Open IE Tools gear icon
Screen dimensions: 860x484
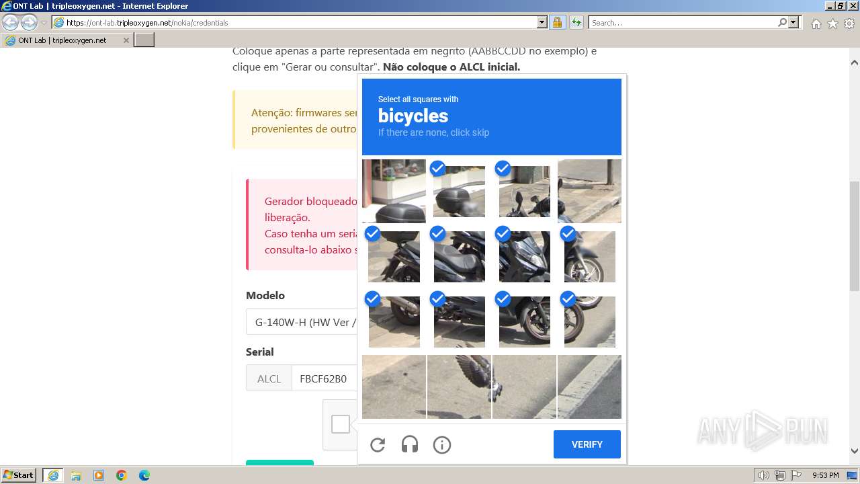[849, 24]
